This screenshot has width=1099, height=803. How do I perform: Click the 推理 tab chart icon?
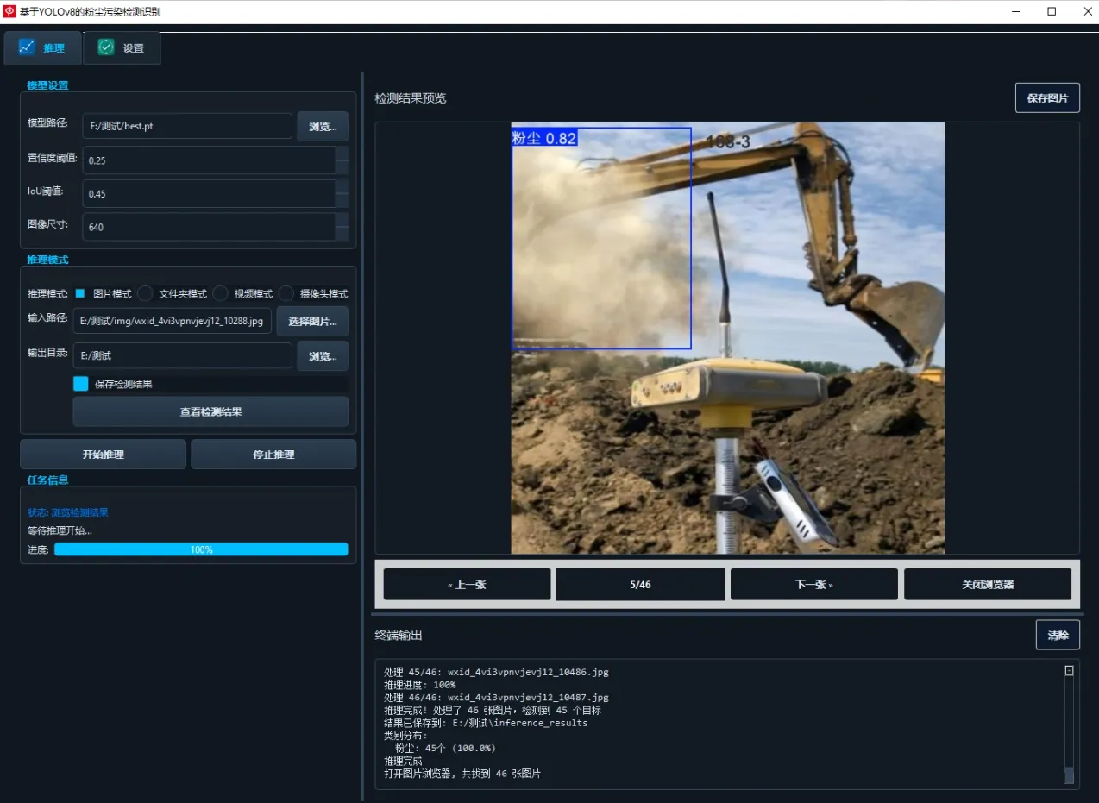(x=27, y=47)
